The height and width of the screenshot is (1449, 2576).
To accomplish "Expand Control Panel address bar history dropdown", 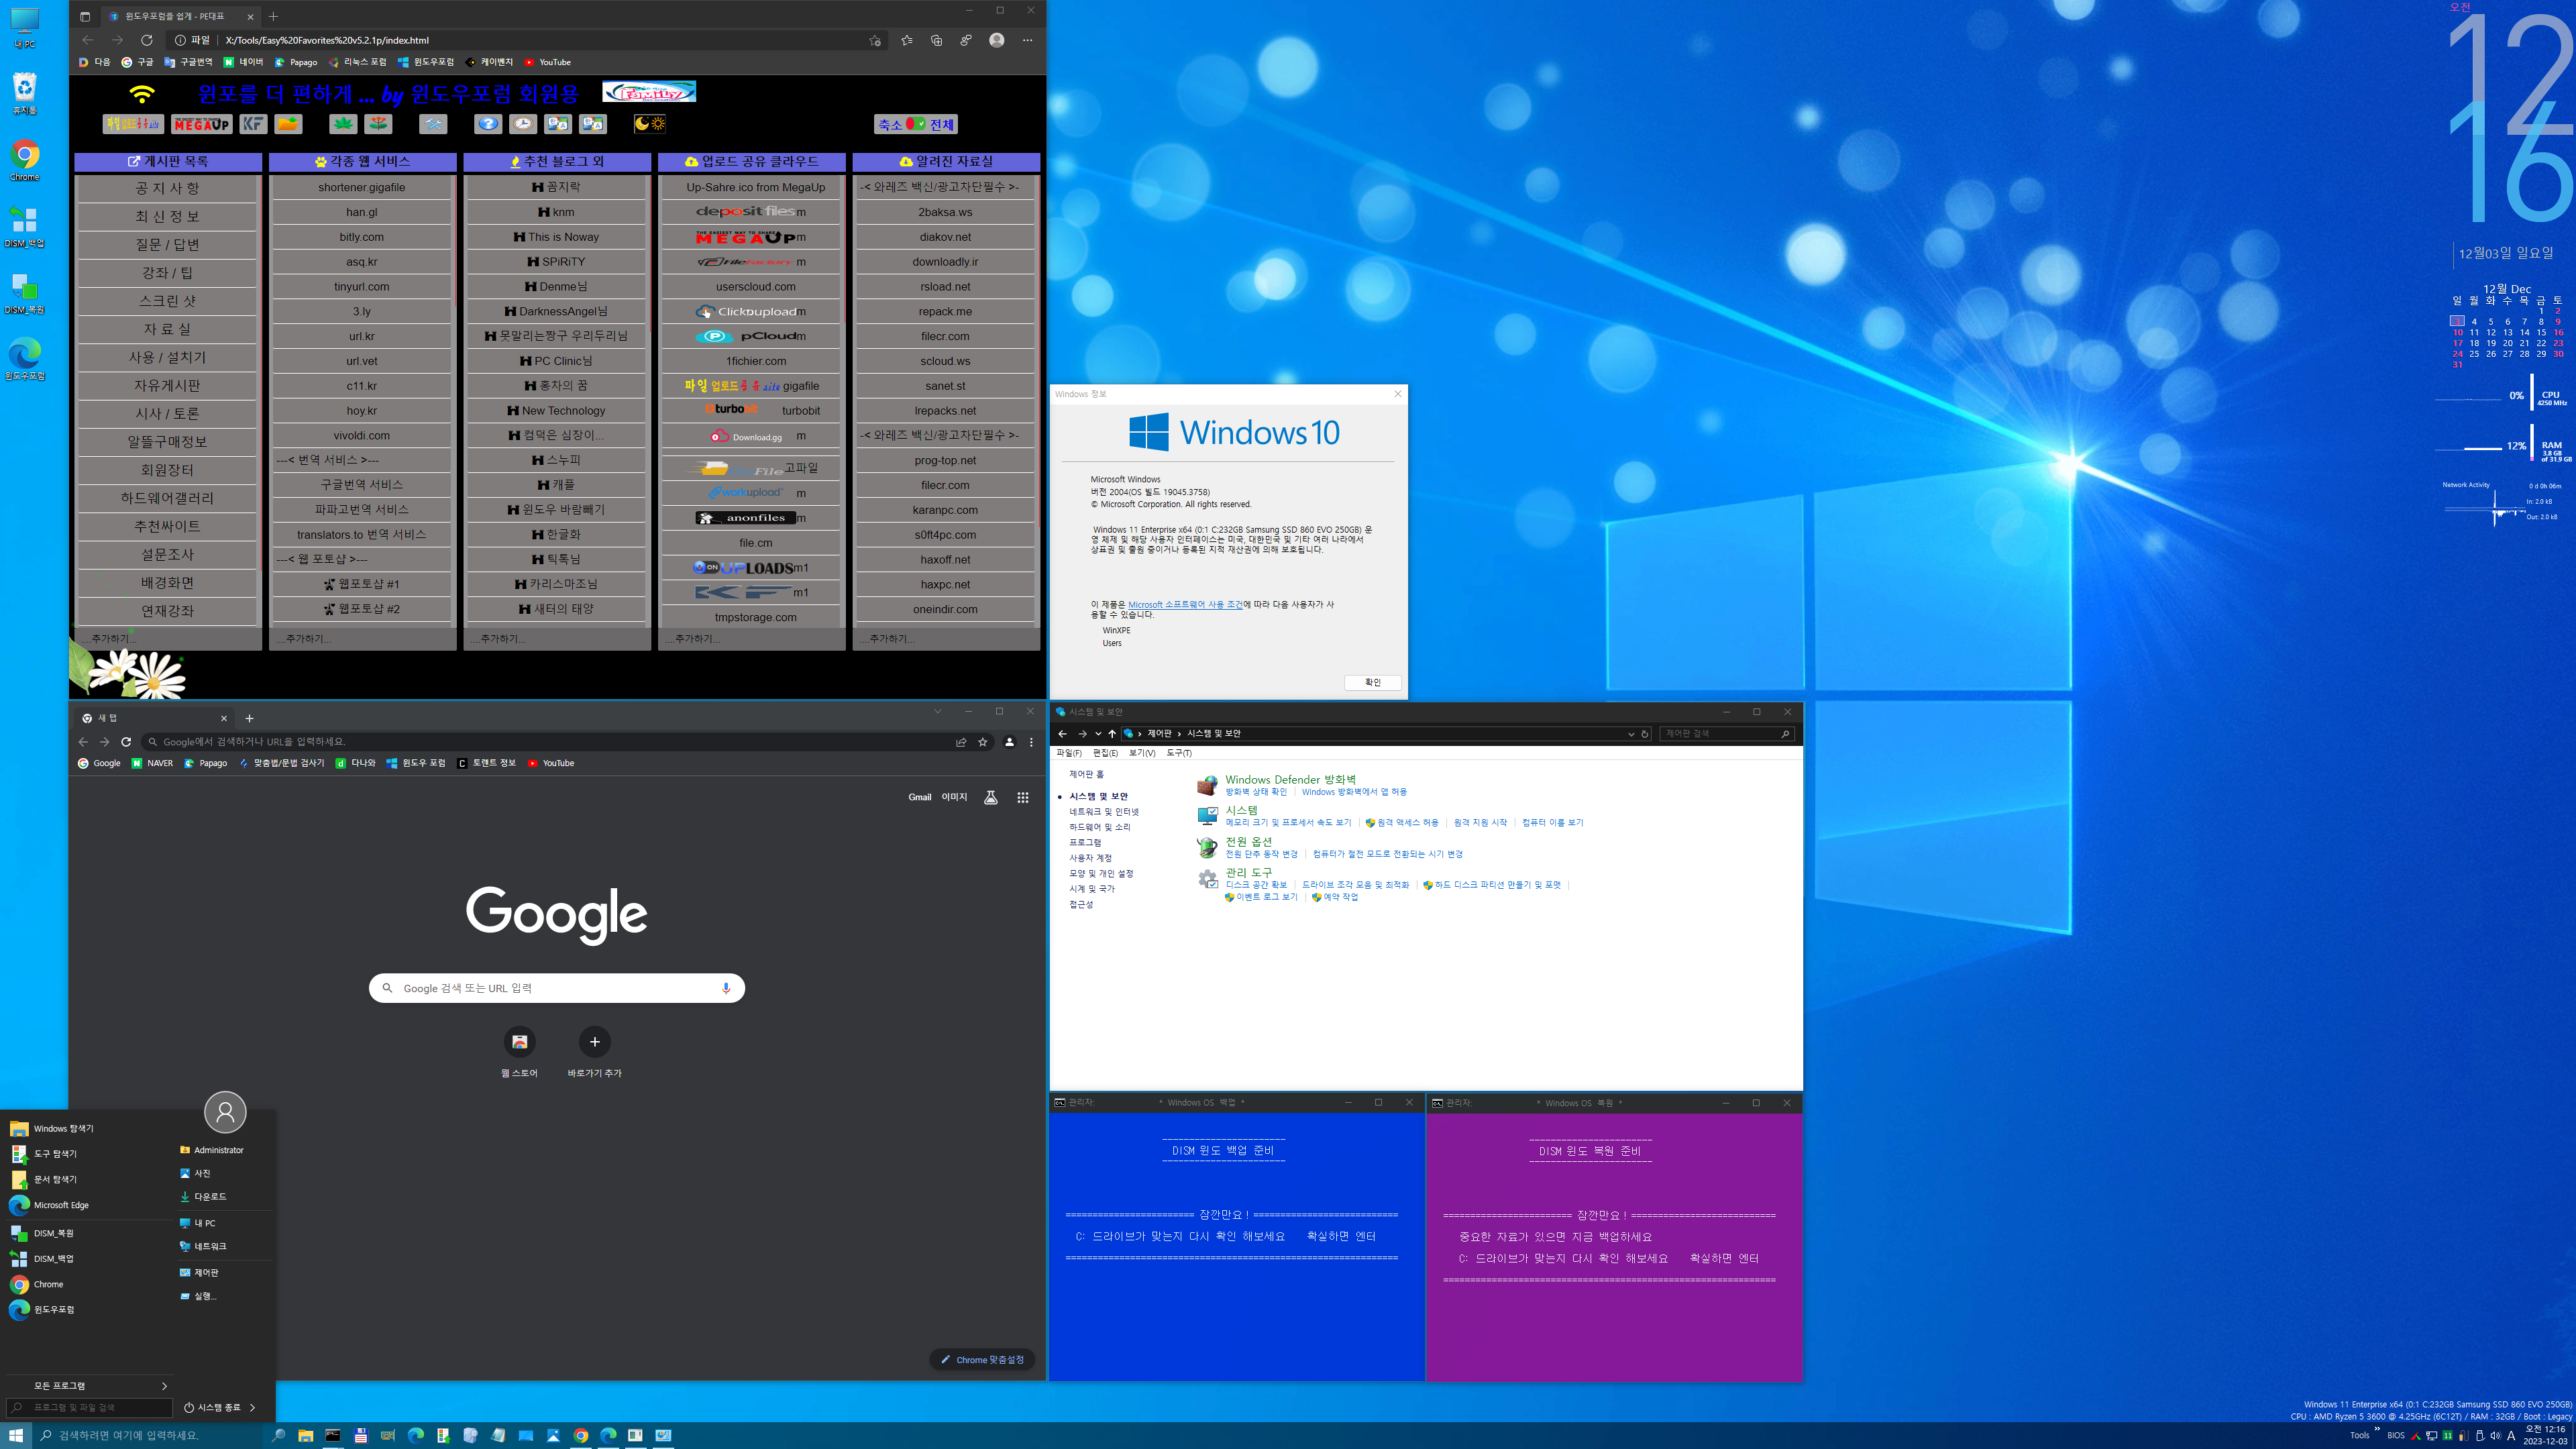I will [1631, 734].
